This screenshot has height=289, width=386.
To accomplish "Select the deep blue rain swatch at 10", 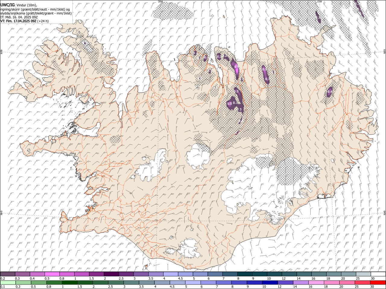I will coord(270,282).
